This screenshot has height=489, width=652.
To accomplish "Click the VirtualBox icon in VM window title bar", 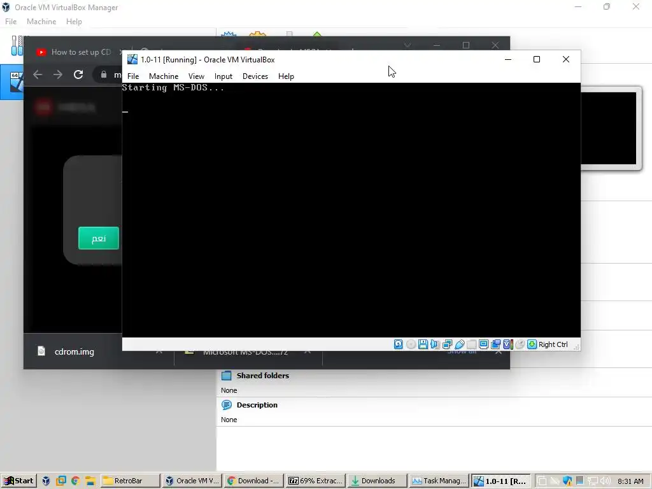I will click(132, 59).
